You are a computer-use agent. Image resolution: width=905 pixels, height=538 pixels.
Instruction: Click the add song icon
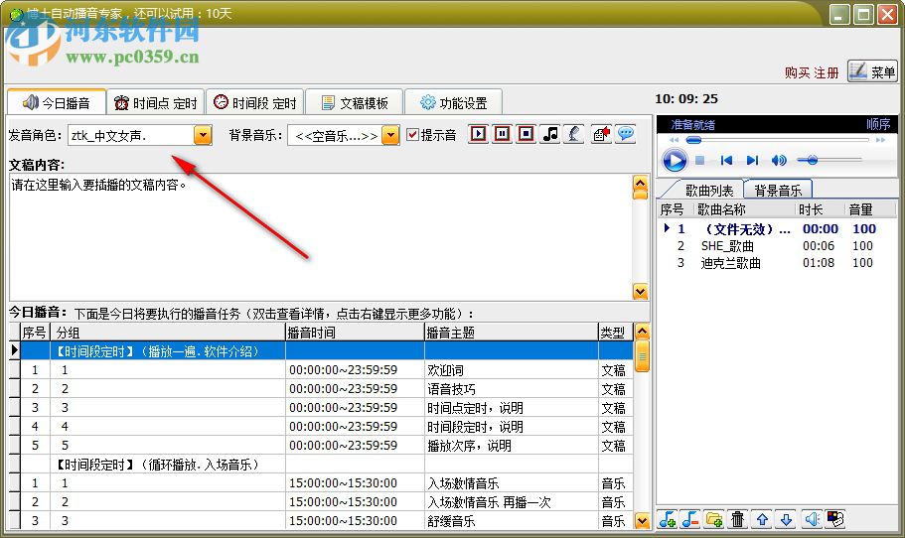point(668,519)
